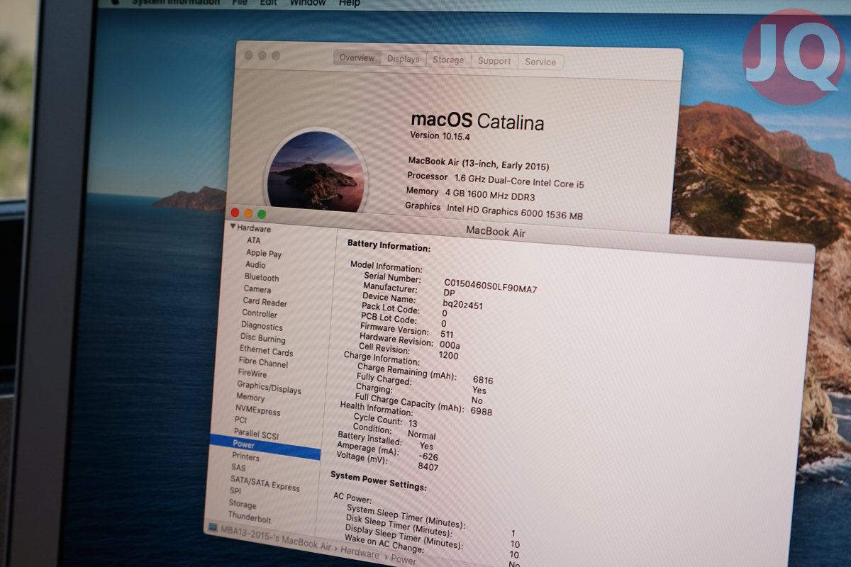Screen dimensions: 851x567
Task: Select SATA/SATA Express in the sidebar
Action: tap(265, 483)
